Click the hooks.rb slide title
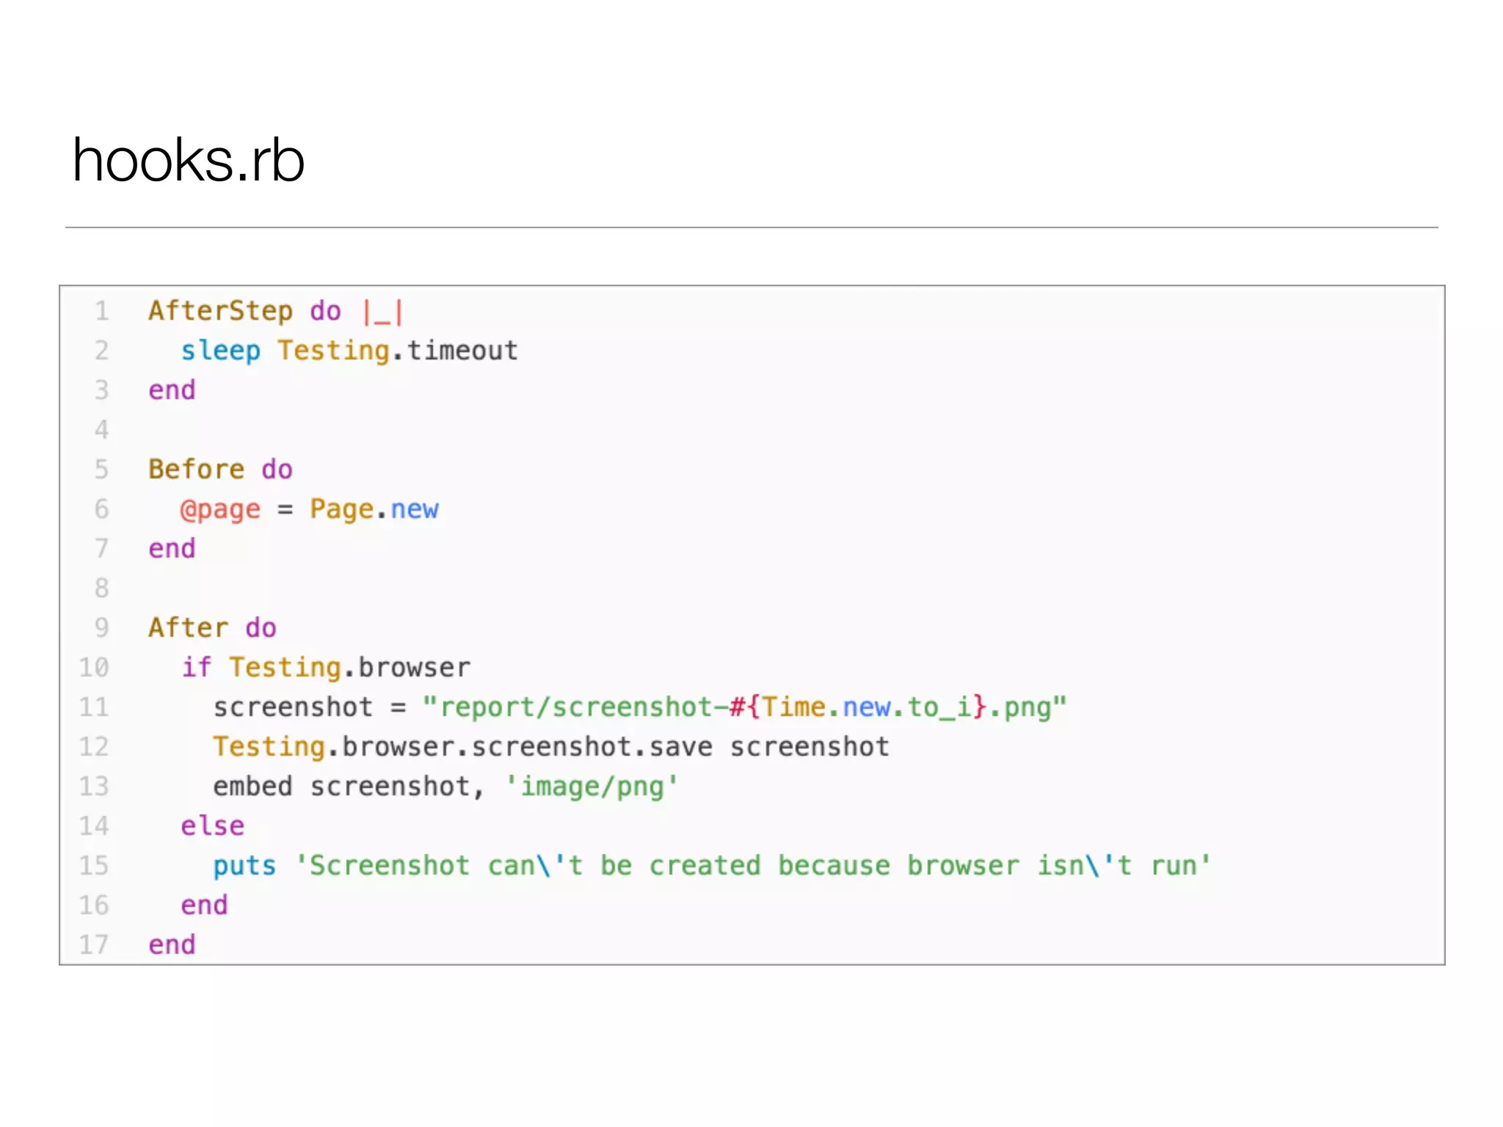Image resolution: width=1503 pixels, height=1127 pixels. [x=189, y=161]
